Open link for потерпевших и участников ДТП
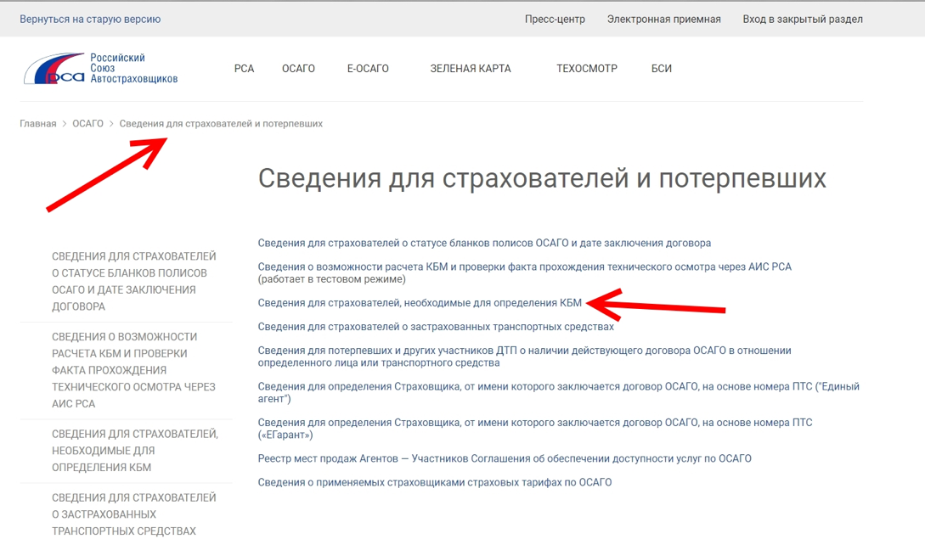Screen dimensions: 925x539 (524, 357)
